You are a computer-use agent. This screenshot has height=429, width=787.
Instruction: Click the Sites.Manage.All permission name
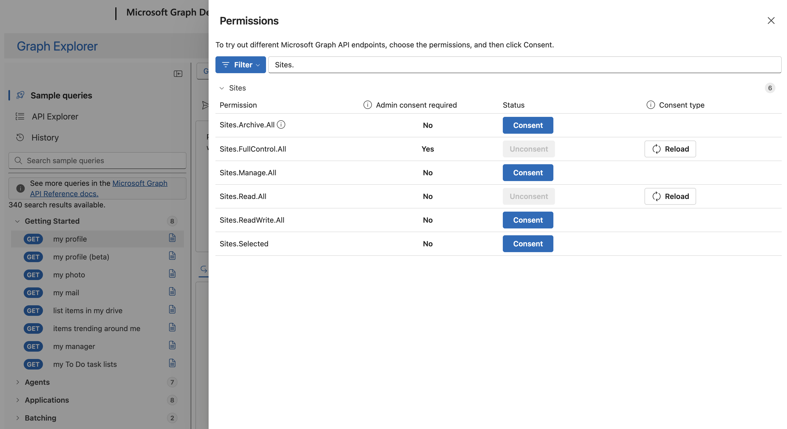click(248, 172)
